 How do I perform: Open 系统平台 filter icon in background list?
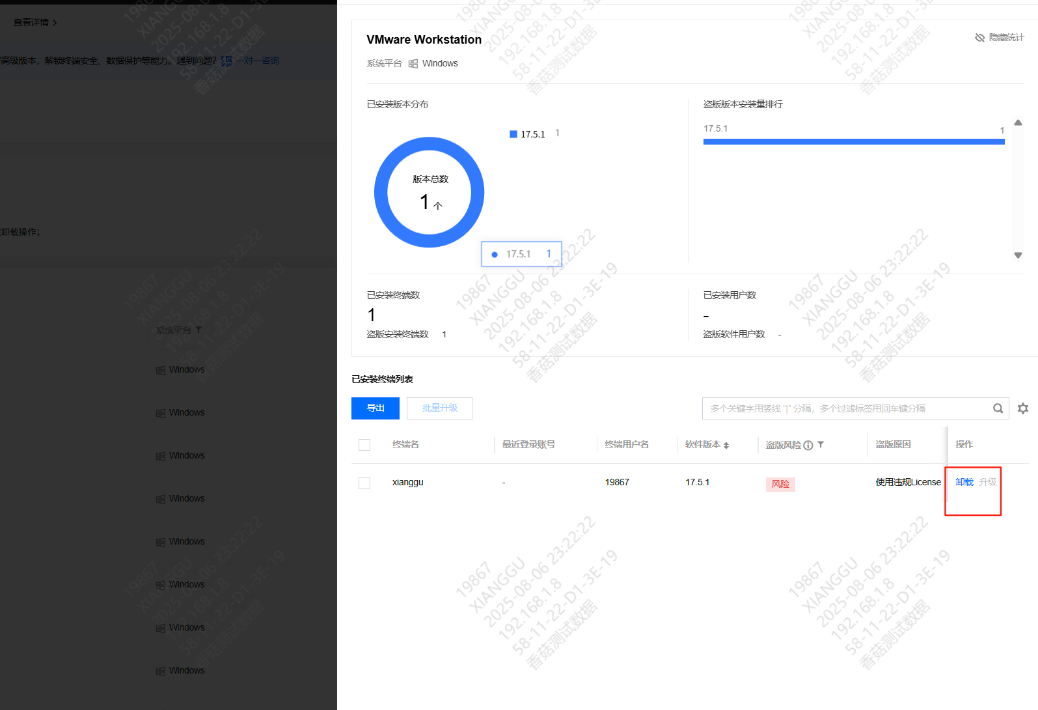[x=198, y=330]
